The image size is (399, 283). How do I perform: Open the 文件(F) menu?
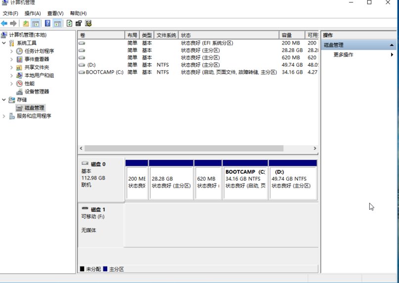[x=10, y=13]
